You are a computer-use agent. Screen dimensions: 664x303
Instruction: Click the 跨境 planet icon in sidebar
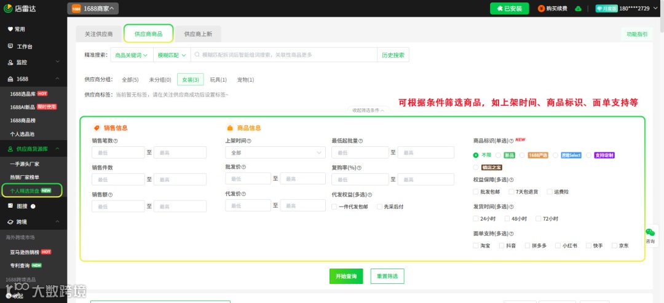pyautogui.click(x=10, y=222)
